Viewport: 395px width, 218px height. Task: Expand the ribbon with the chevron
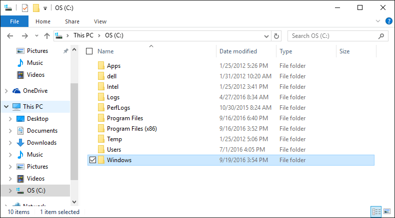[378, 21]
